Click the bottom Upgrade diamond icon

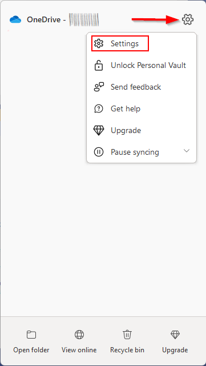pyautogui.click(x=175, y=335)
